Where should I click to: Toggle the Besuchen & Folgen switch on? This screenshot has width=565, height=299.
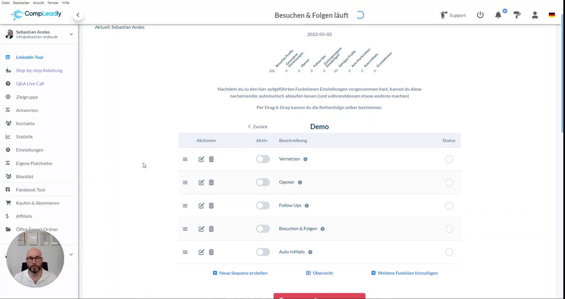click(263, 229)
